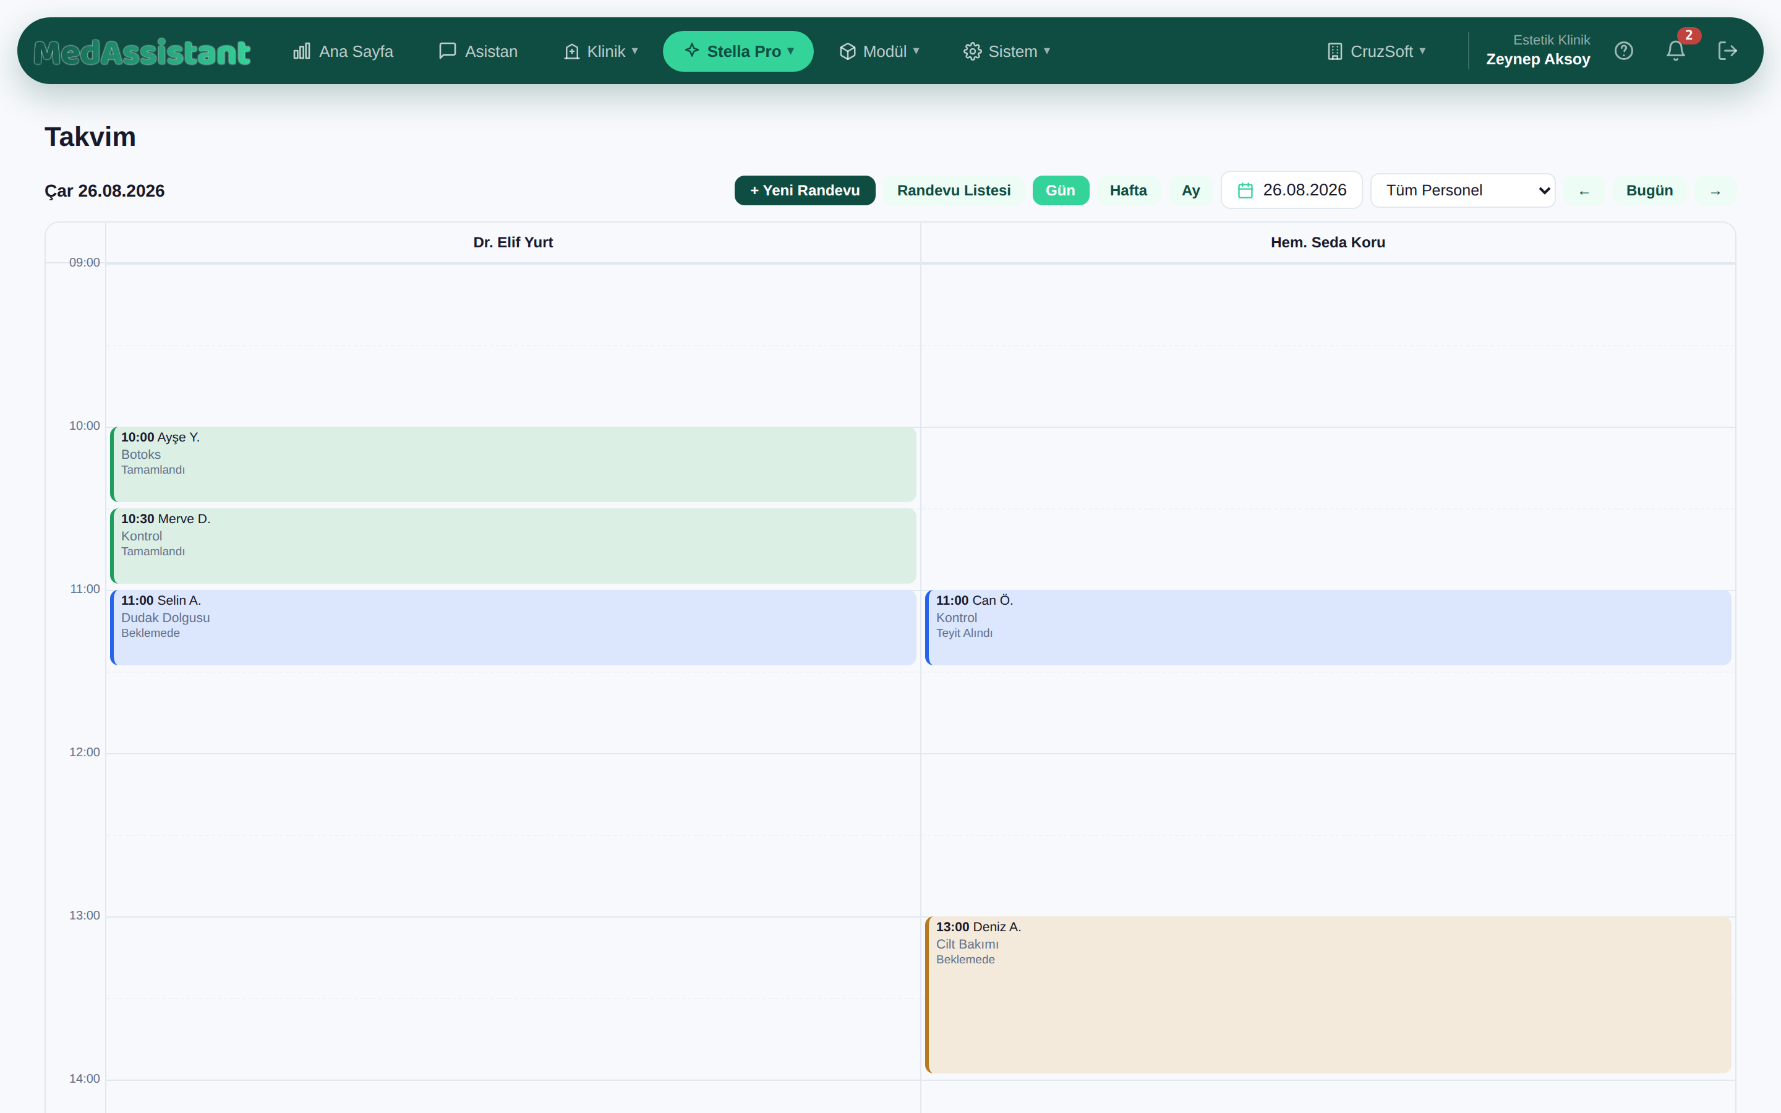Expand the Modül menu arrow

(x=916, y=51)
